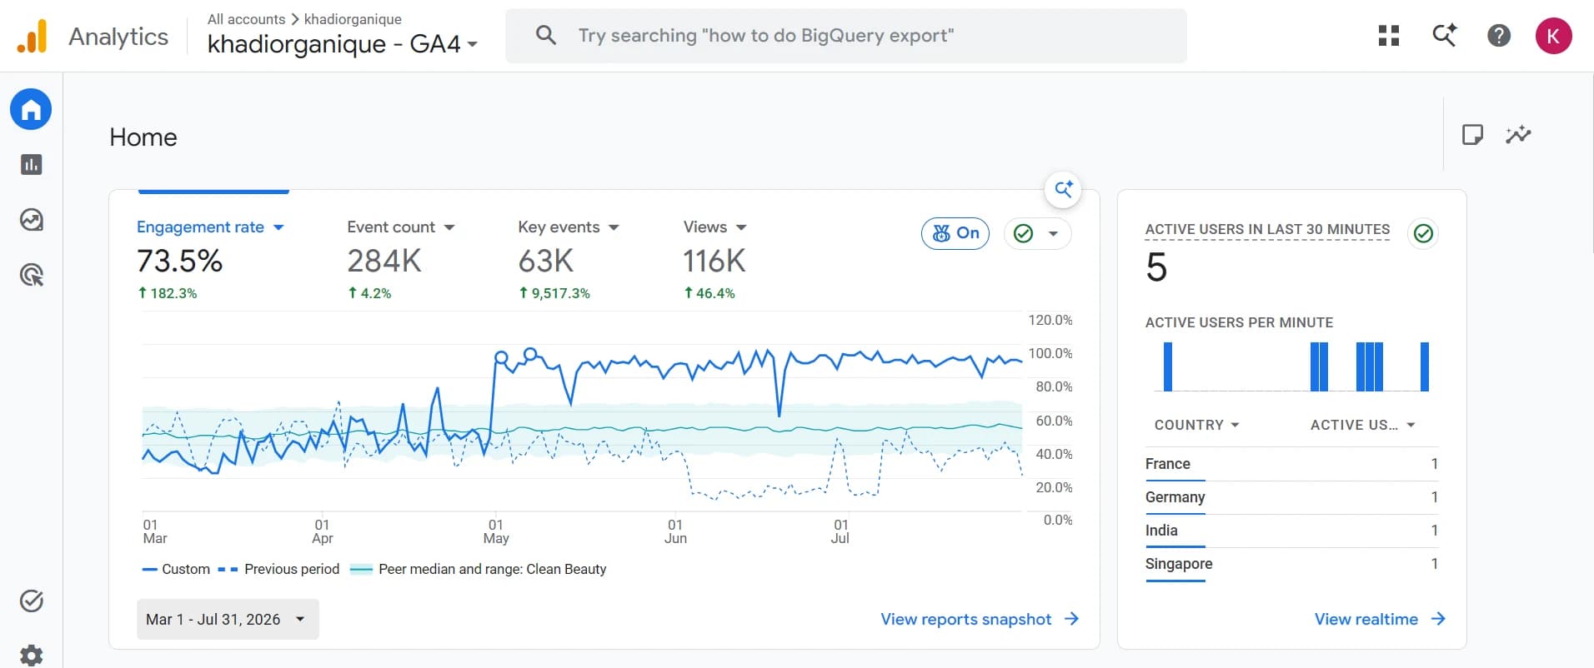Select the Germany country row
Screen dimensions: 1594x668
[x=1291, y=497]
